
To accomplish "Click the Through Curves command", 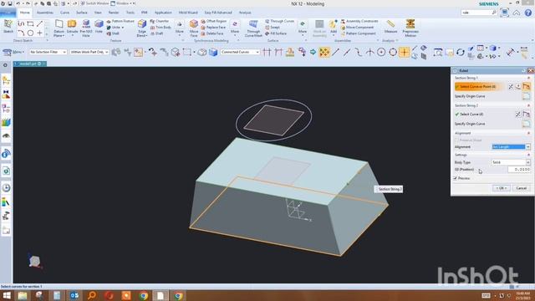I will pyautogui.click(x=279, y=21).
